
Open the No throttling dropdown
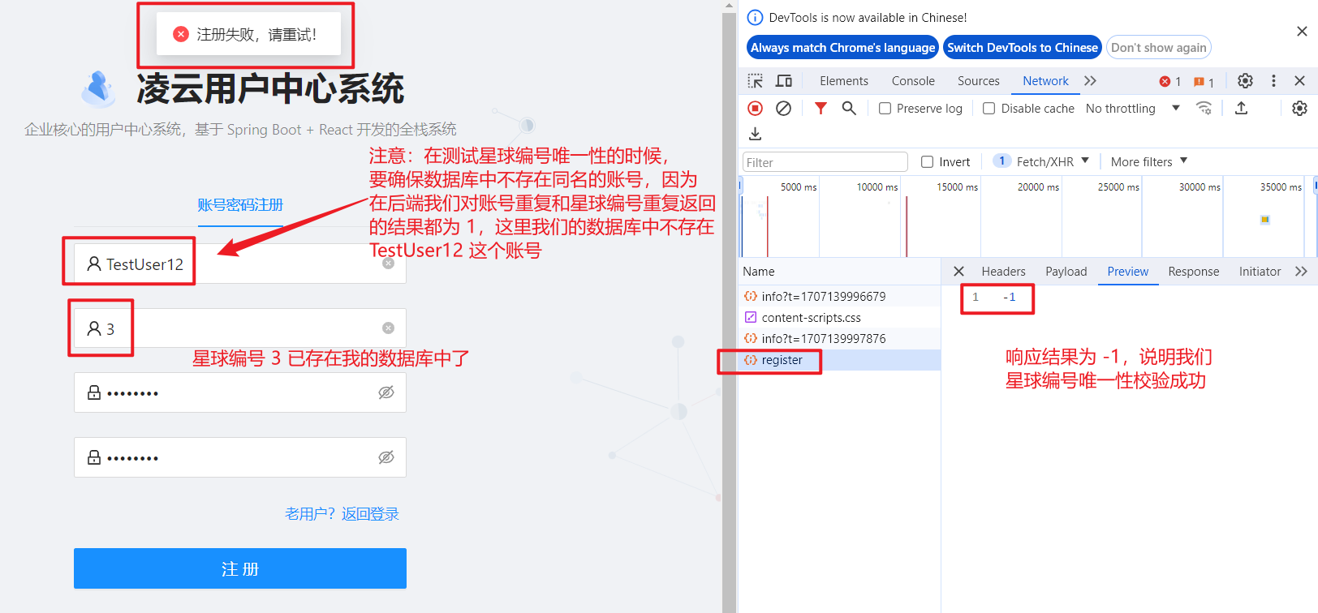1132,109
